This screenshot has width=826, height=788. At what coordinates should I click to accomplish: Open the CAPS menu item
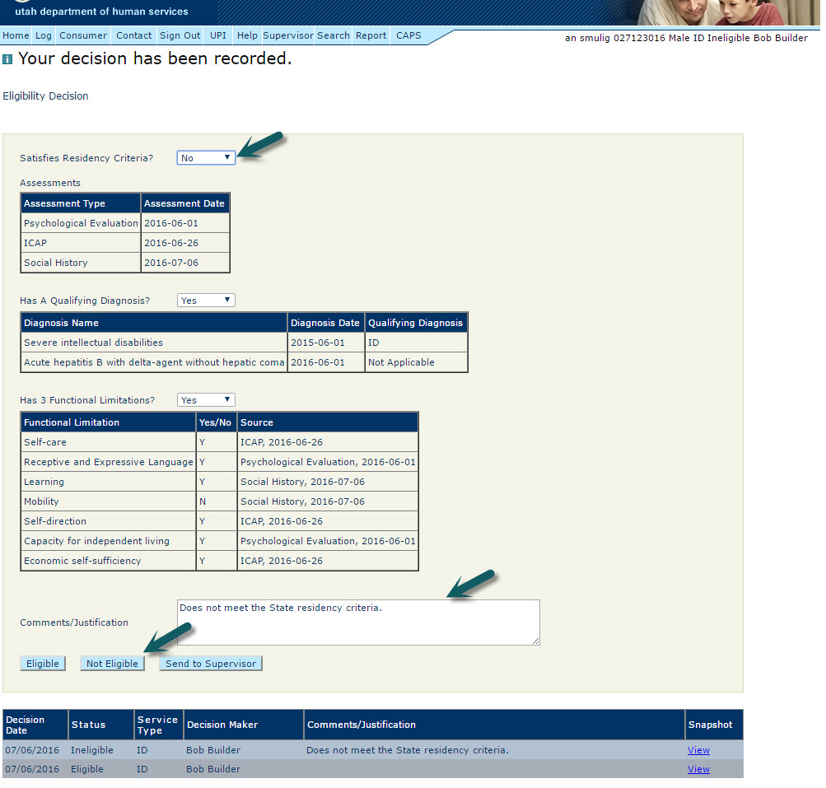tap(408, 35)
